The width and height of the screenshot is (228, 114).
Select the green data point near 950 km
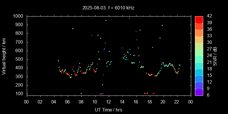click(106, 20)
